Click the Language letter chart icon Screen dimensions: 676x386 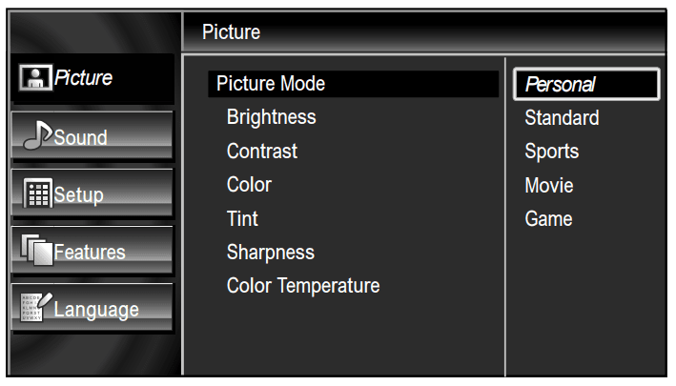pyautogui.click(x=34, y=308)
